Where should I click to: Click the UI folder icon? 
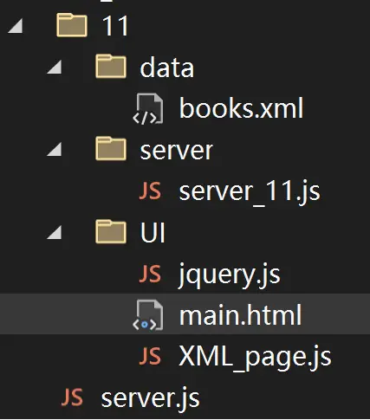coord(111,231)
